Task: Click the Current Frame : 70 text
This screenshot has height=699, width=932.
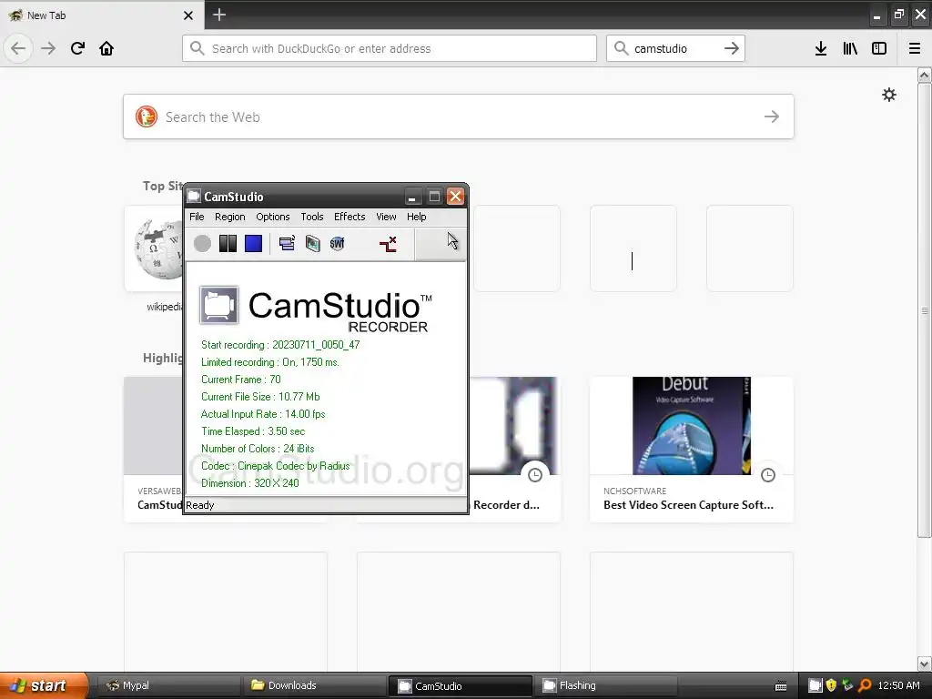Action: click(240, 380)
